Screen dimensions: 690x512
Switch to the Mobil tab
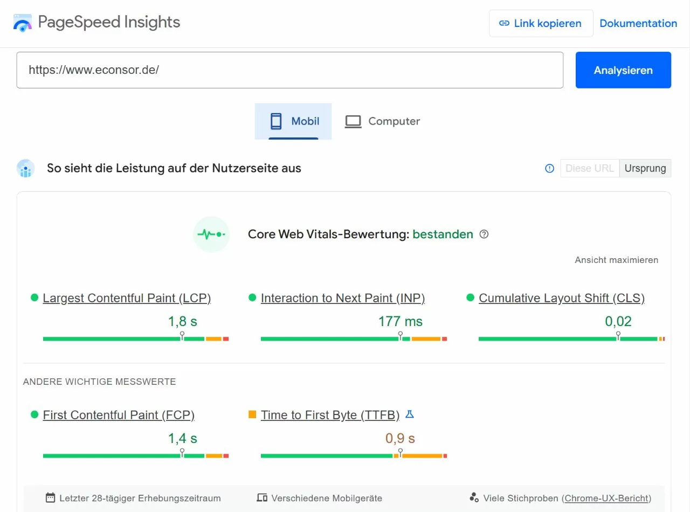click(x=293, y=121)
